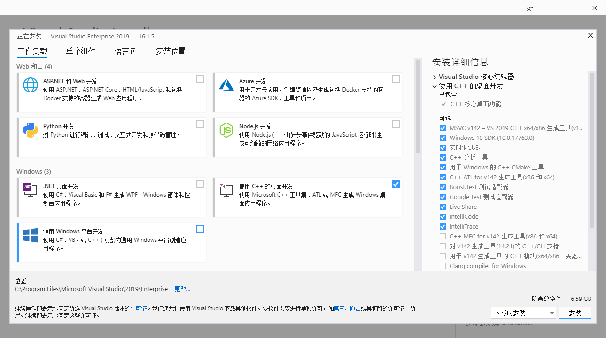The height and width of the screenshot is (338, 606).
Task: Open the 下载时安装 dropdown
Action: click(x=523, y=313)
